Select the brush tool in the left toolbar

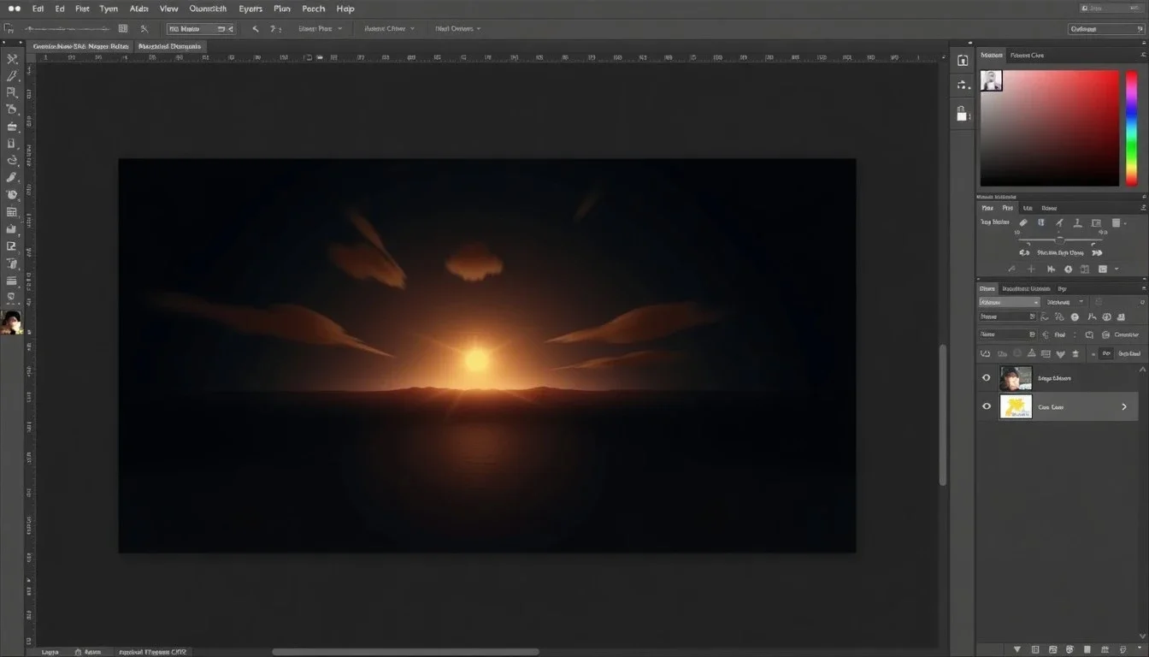click(12, 177)
